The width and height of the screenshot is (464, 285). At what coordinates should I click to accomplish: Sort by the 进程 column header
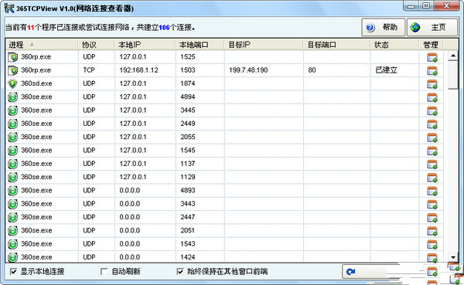pyautogui.click(x=42, y=45)
